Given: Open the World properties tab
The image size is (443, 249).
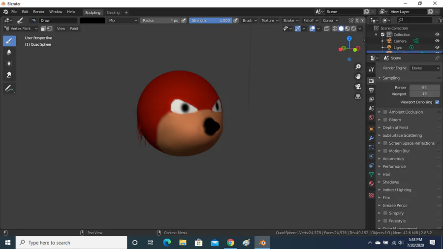Looking at the screenshot, I should coord(371,118).
